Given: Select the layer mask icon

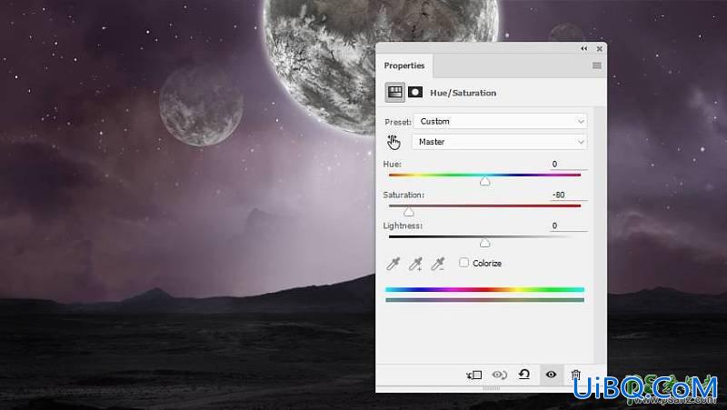Looking at the screenshot, I should pyautogui.click(x=415, y=93).
